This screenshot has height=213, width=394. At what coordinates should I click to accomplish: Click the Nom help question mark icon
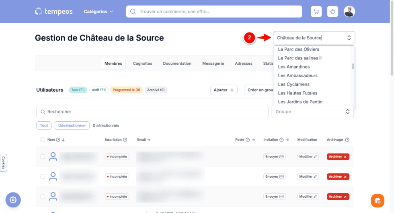(58, 140)
